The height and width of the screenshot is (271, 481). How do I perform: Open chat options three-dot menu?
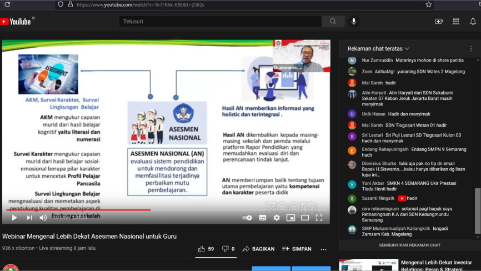(x=471, y=48)
